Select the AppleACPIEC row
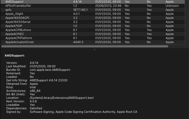The width and height of the screenshot is (189, 119). point(92,34)
